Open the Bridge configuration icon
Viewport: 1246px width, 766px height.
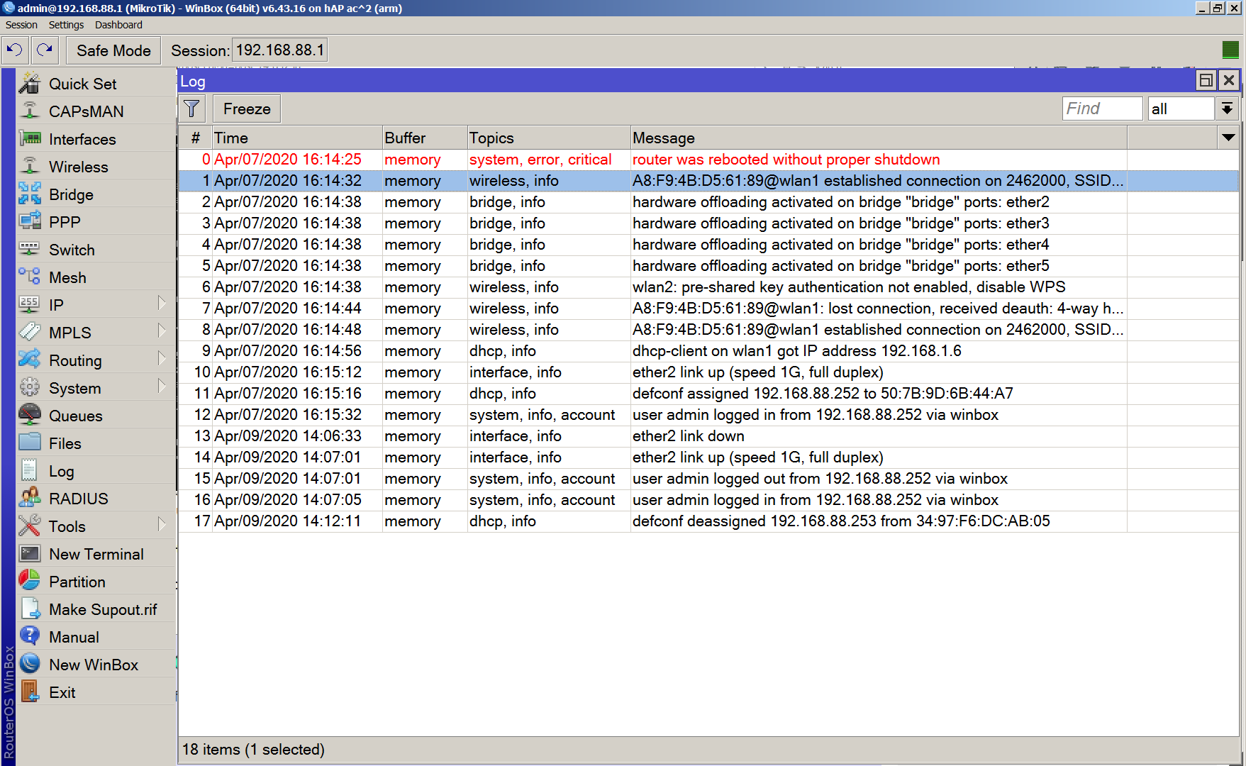30,194
